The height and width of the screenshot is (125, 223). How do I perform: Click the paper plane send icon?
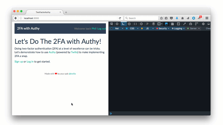click(188, 18)
